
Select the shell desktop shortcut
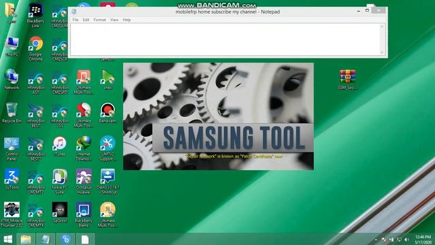coord(107,80)
